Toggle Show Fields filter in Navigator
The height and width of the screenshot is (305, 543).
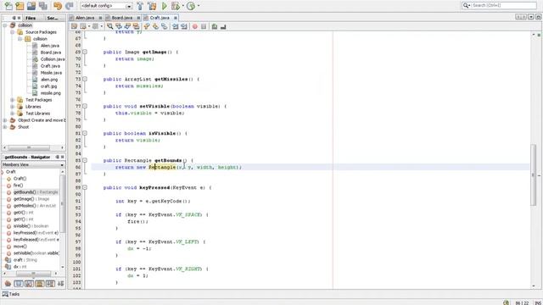[19, 284]
